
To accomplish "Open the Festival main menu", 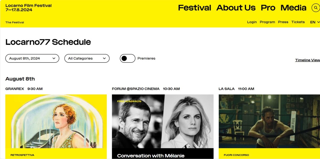I will pyautogui.click(x=194, y=8).
